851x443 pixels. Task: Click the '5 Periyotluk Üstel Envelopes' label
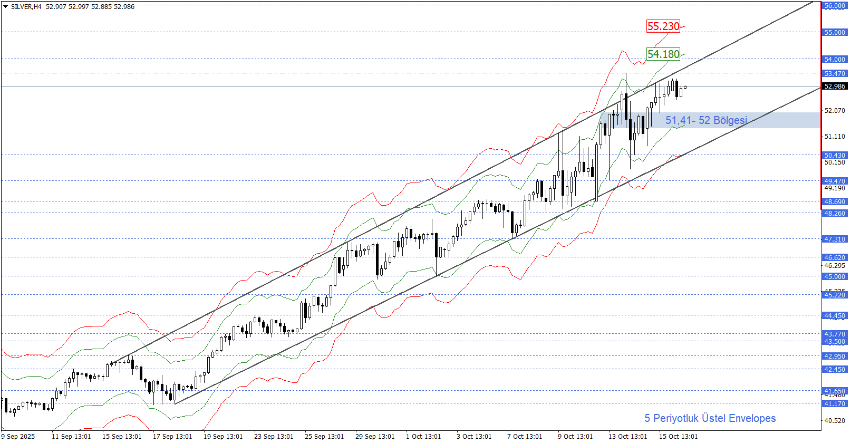[x=710, y=418]
